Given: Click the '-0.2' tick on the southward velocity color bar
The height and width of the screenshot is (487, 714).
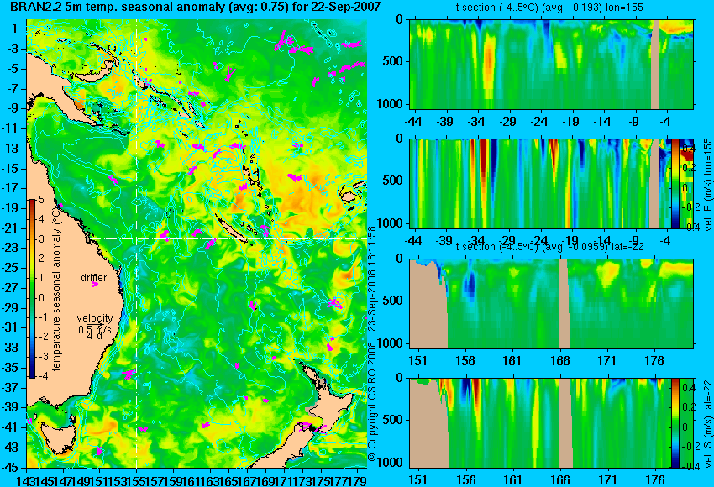Looking at the screenshot, I should tap(688, 447).
